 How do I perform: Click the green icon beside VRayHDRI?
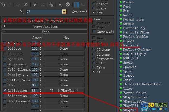121,106
